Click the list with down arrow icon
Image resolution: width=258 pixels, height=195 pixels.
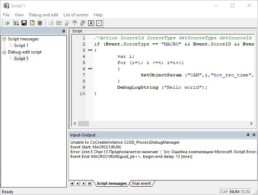[16, 23]
